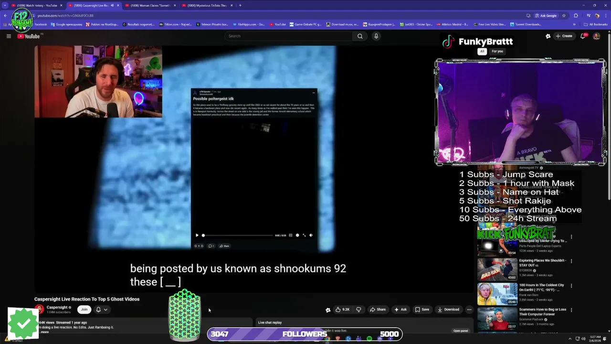Focus the YouTube search field

coord(289,36)
